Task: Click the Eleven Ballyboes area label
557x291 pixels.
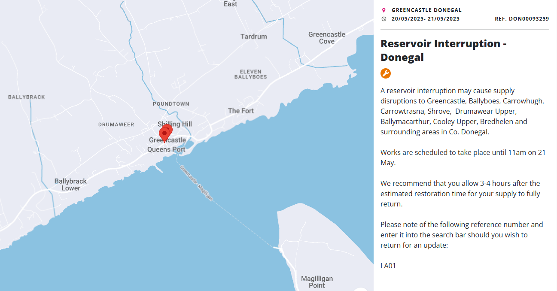Action: tap(250, 74)
